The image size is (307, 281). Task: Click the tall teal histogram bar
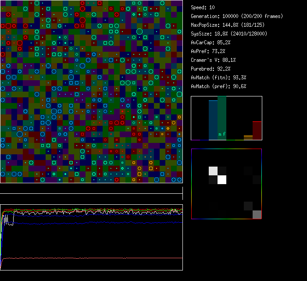(x=222, y=116)
